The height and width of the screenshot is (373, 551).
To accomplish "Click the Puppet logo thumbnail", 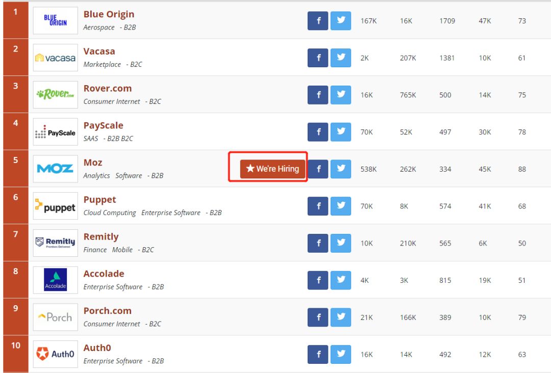I will [x=56, y=206].
